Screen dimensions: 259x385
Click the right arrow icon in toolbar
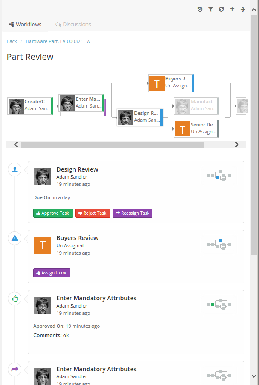(243, 9)
